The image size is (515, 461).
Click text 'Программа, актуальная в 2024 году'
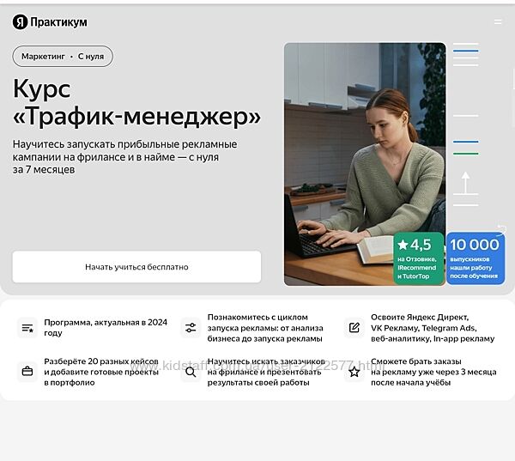pyautogui.click(x=106, y=328)
